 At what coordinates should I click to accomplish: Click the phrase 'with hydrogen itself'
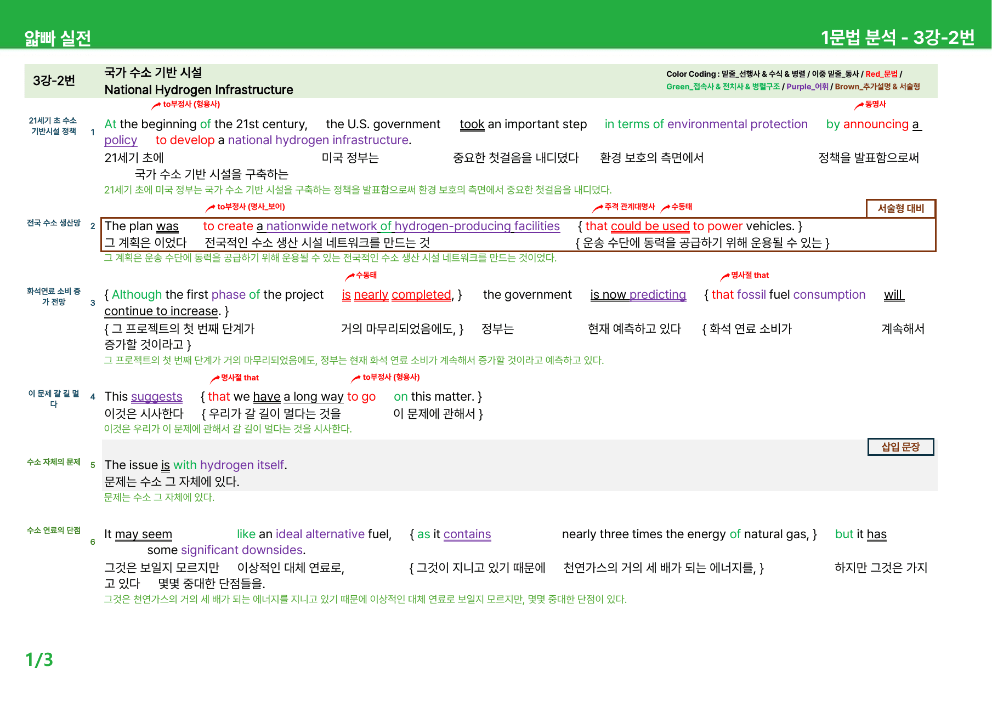(229, 465)
